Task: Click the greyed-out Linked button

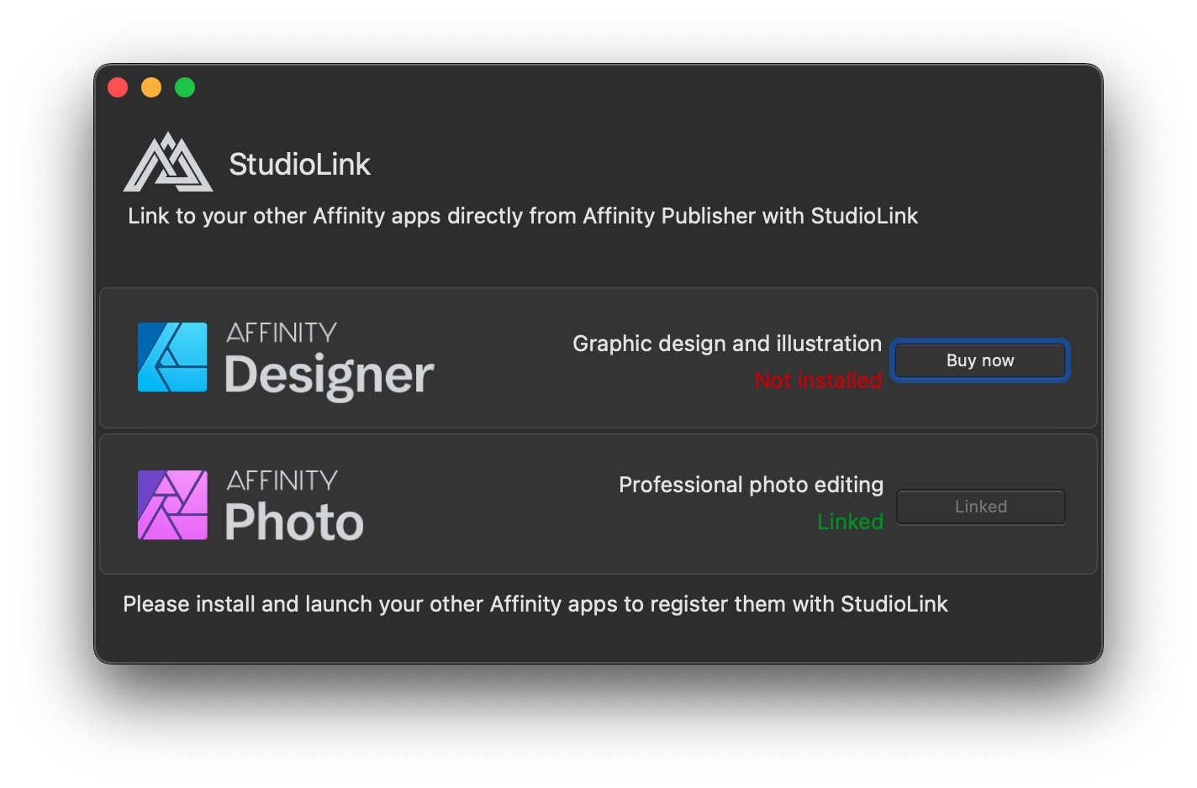Action: 980,506
